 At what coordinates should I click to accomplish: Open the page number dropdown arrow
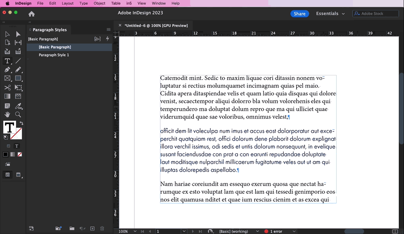[x=184, y=231]
